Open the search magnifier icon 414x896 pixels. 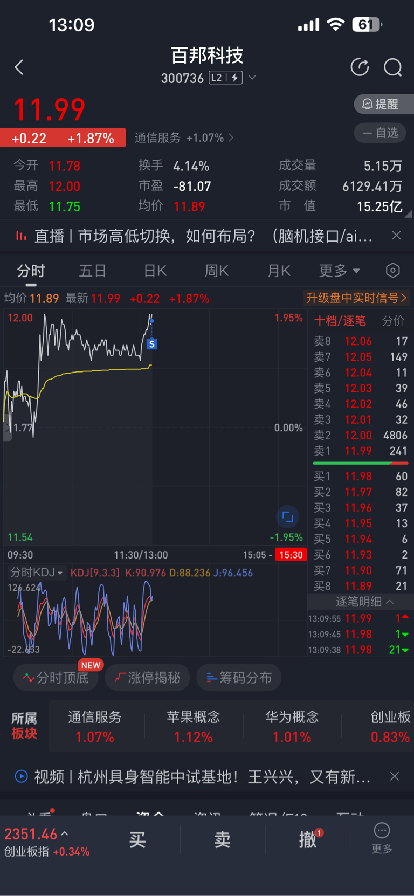tap(392, 67)
